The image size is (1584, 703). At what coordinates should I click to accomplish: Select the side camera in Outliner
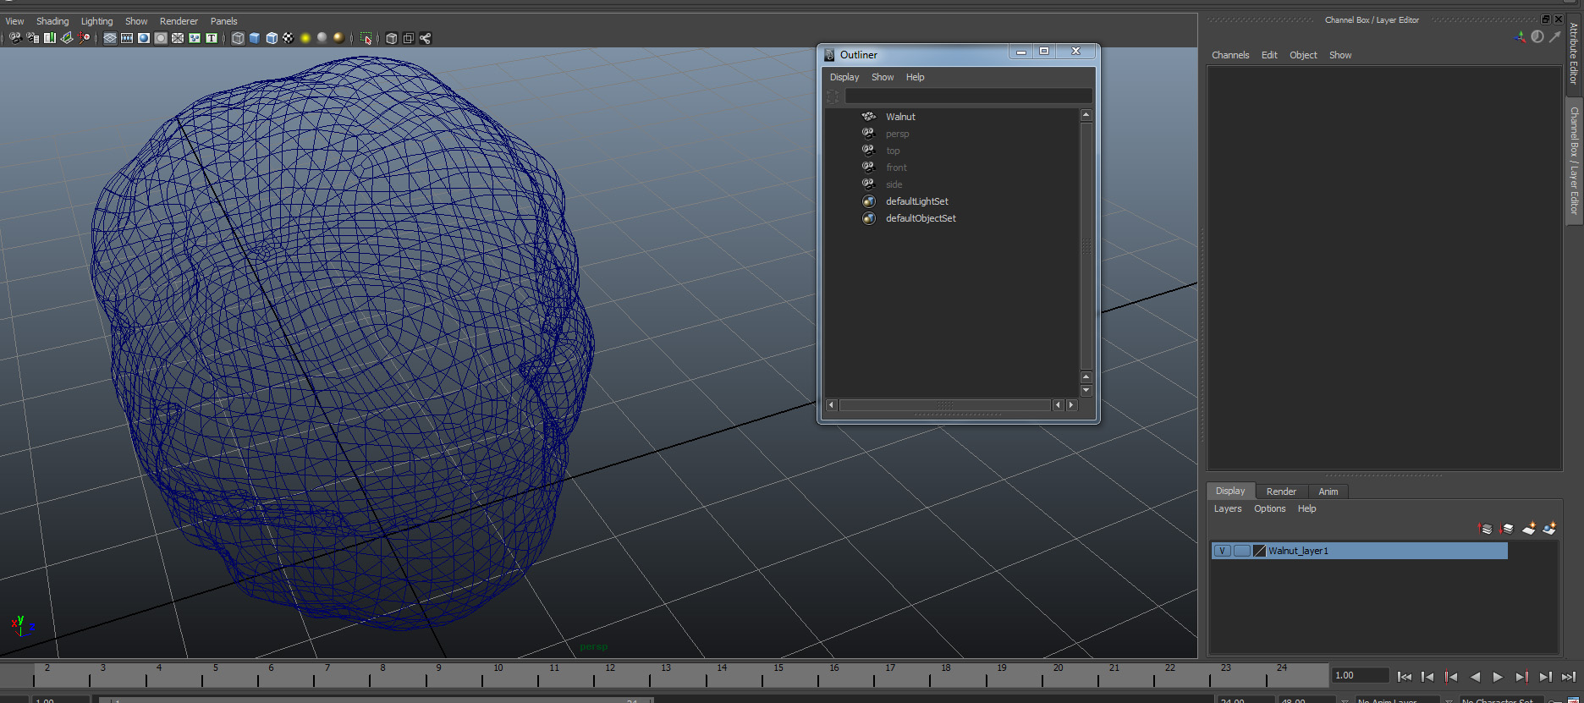pos(894,184)
